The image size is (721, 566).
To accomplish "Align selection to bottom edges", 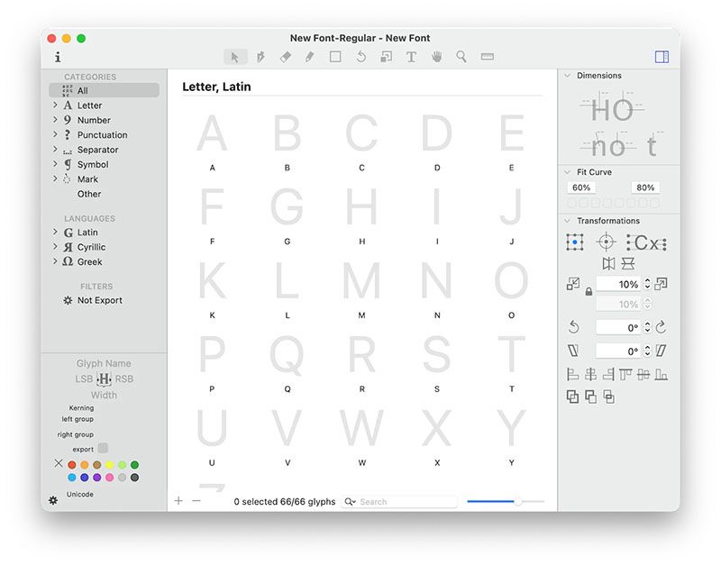I will tap(662, 375).
